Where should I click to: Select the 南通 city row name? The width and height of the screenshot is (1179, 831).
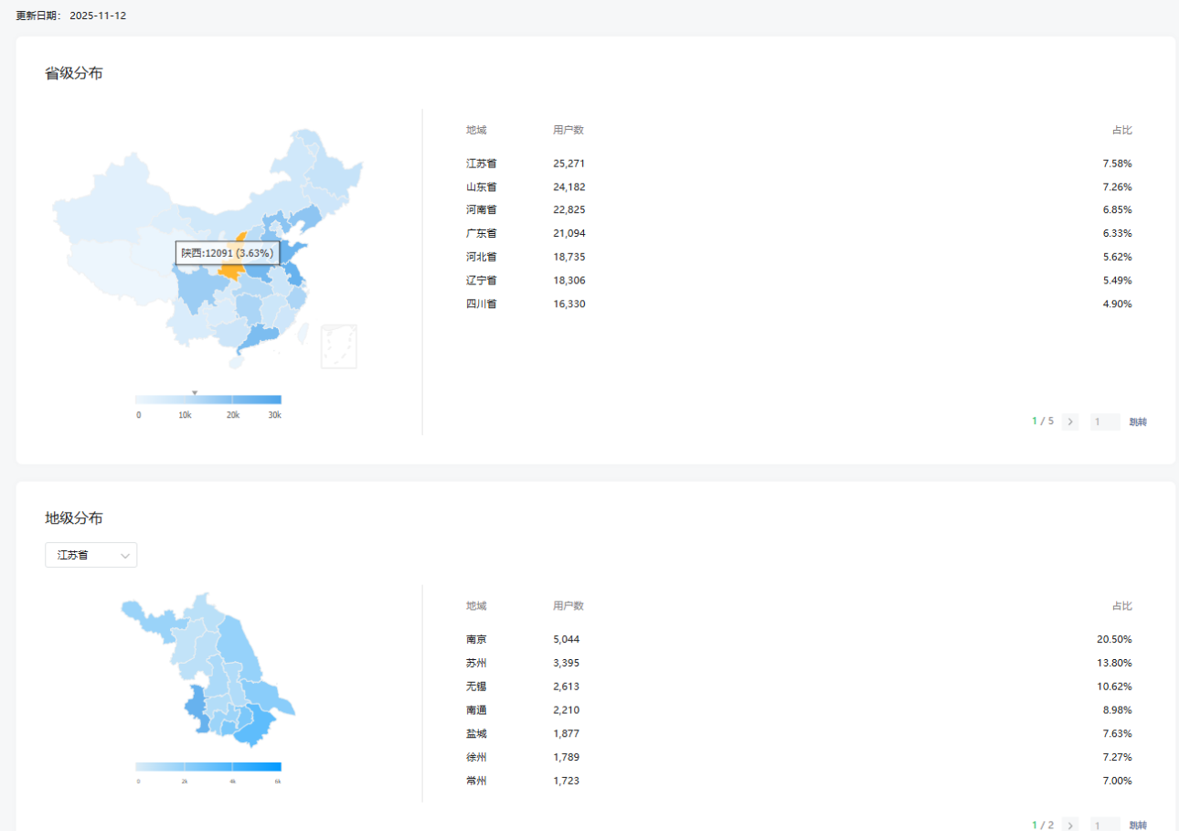point(476,709)
